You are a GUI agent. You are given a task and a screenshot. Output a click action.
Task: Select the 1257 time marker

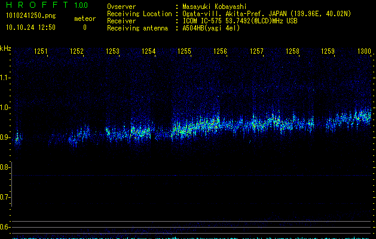click(x=256, y=52)
